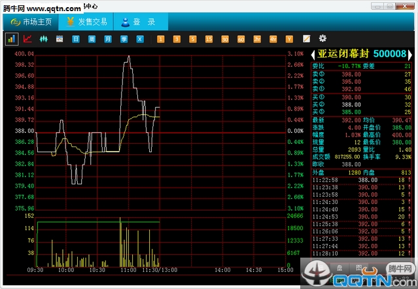This screenshot has width=418, height=289.
Task: Select the daily (日) period button
Action: pyautogui.click(x=76, y=39)
